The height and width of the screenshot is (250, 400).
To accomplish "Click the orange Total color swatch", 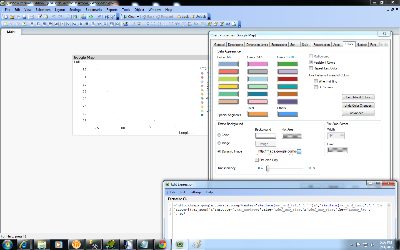I will point(258,114).
